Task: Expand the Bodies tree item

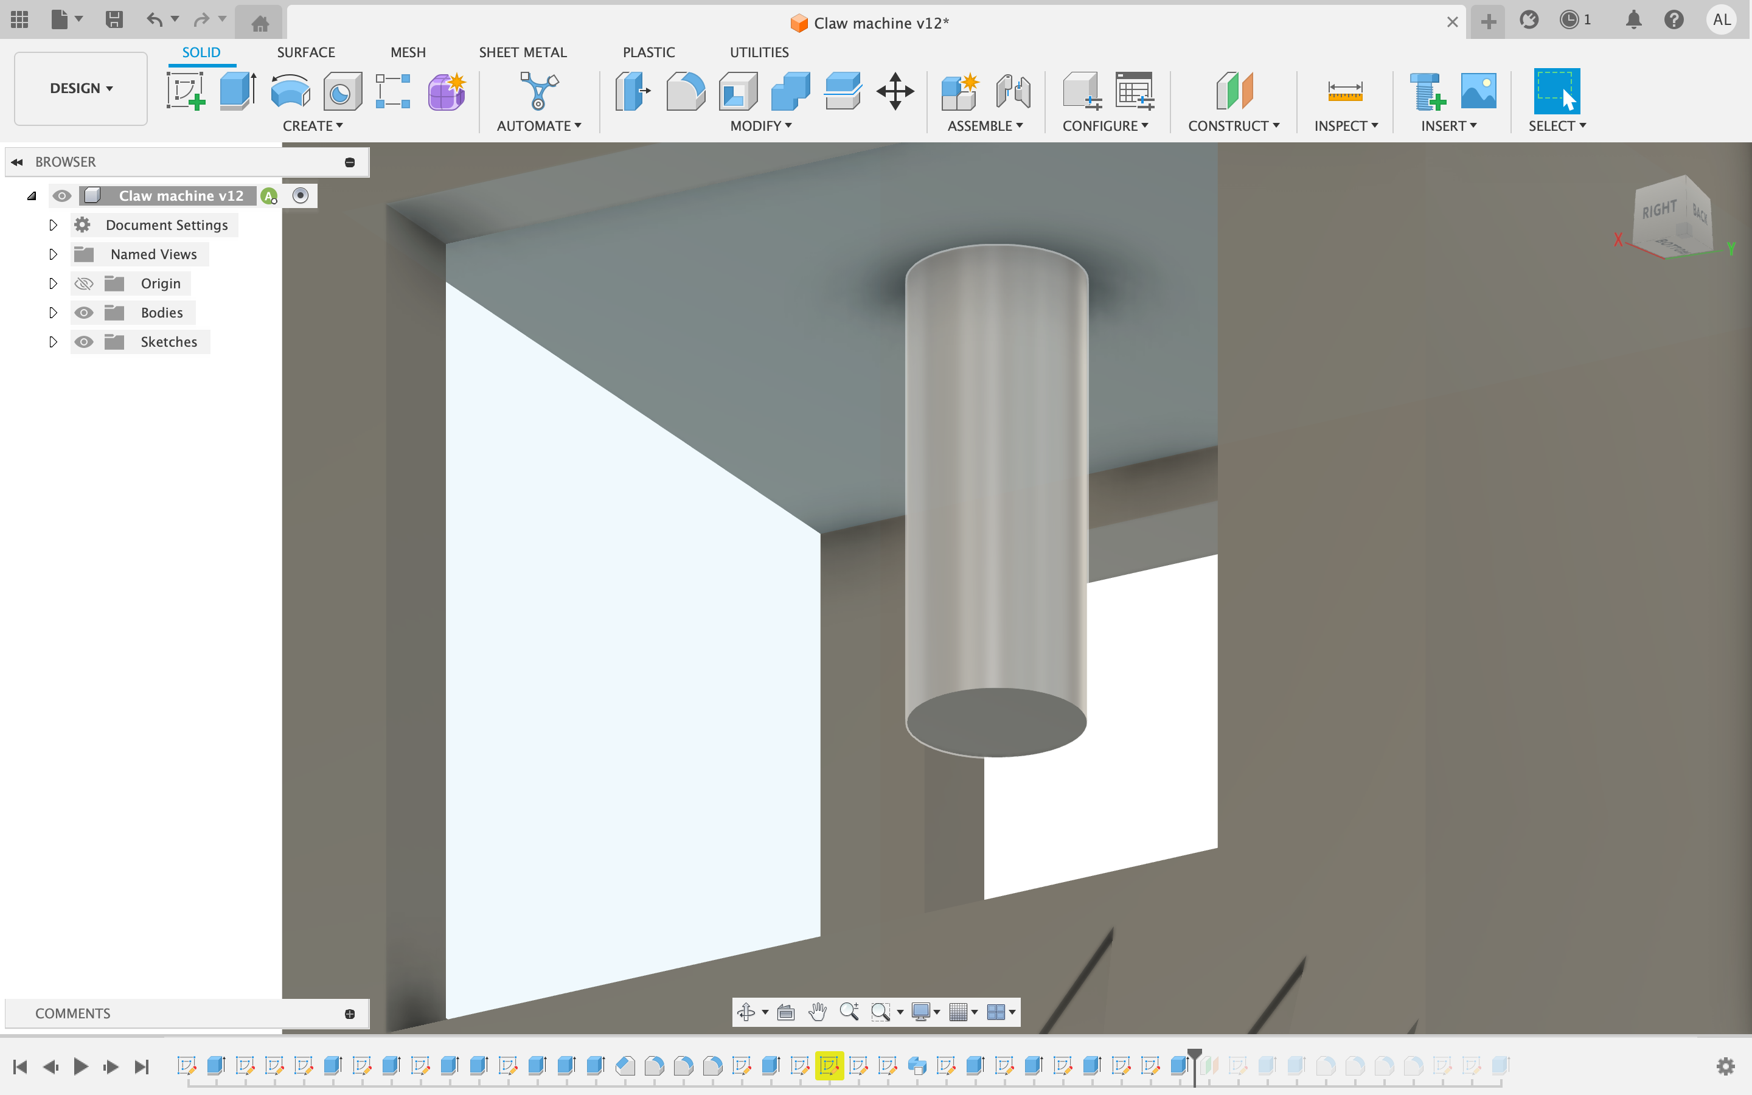Action: pos(52,311)
